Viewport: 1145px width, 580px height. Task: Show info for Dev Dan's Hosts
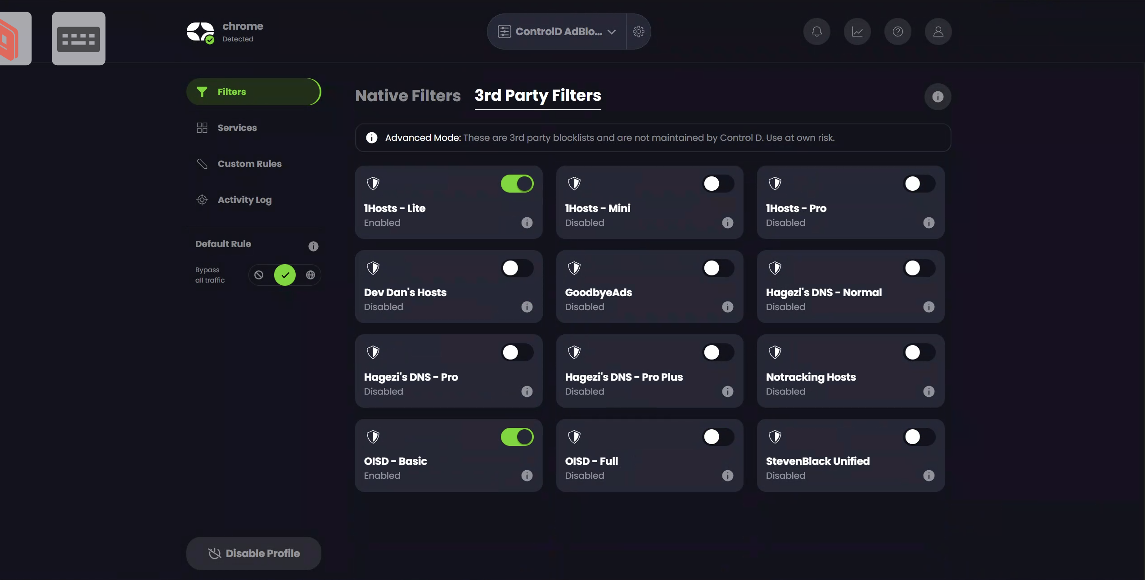(x=527, y=307)
